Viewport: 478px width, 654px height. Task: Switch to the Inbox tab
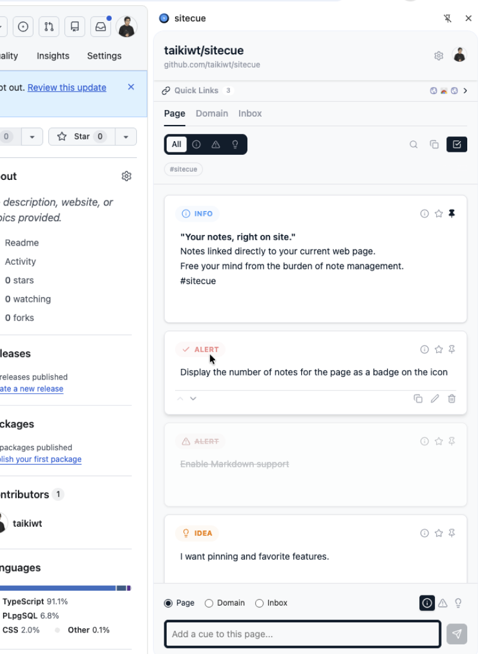[250, 114]
